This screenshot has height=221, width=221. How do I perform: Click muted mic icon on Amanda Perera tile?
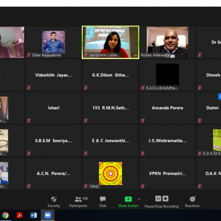(x=143, y=120)
